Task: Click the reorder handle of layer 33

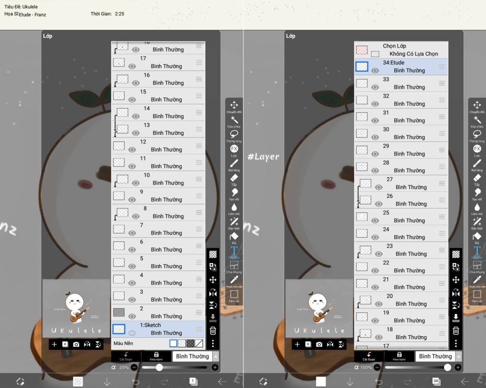Action: (x=442, y=83)
